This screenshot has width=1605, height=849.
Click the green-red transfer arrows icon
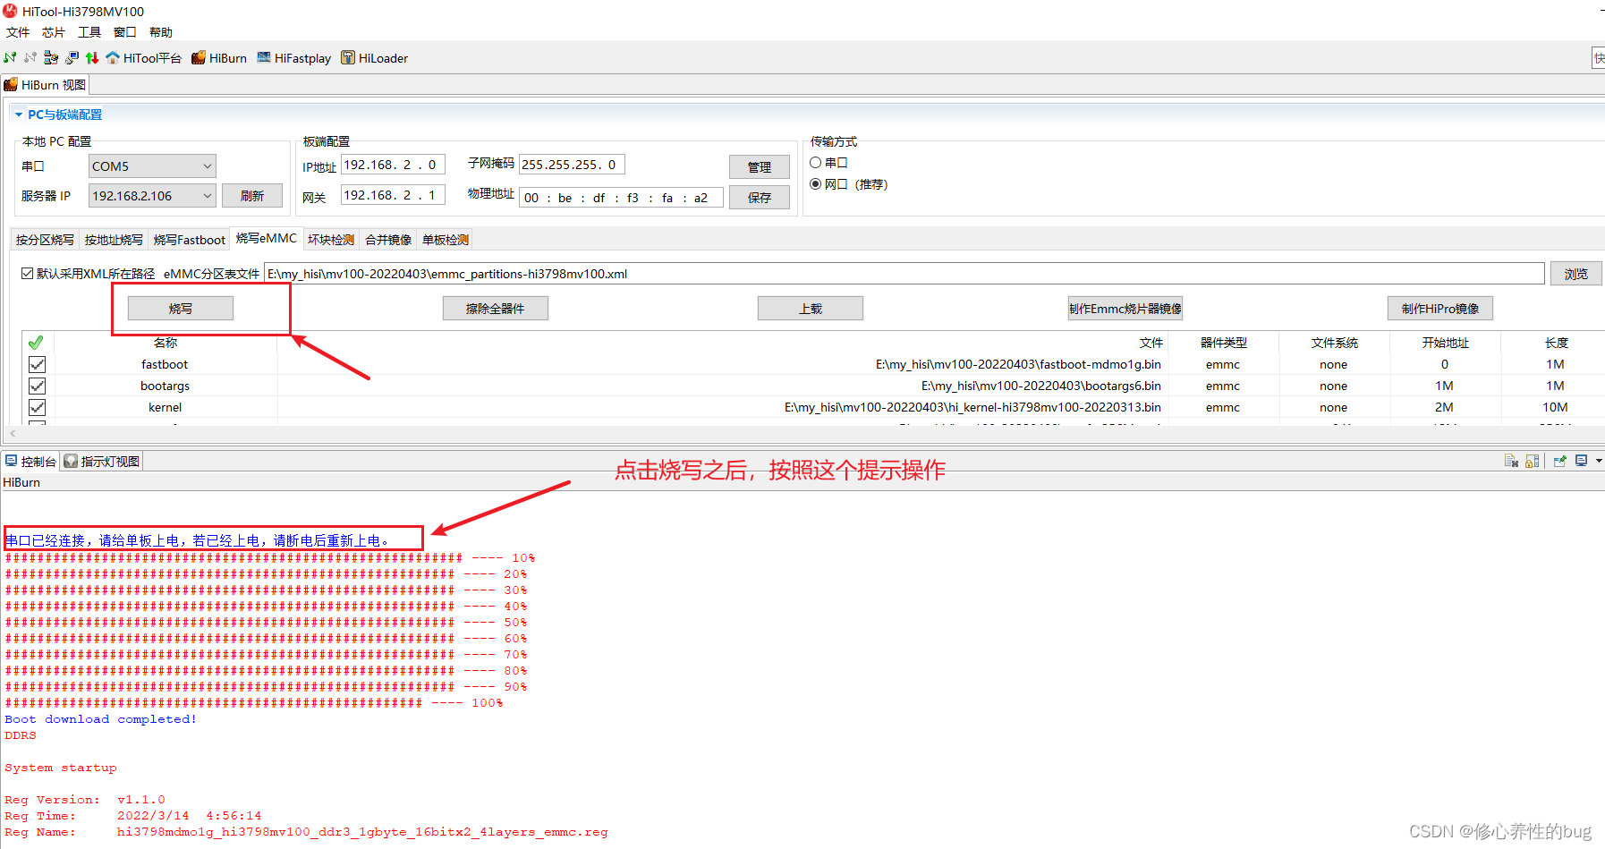92,57
